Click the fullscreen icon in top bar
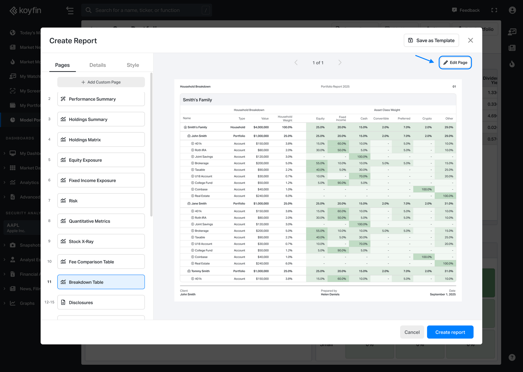 point(494,10)
